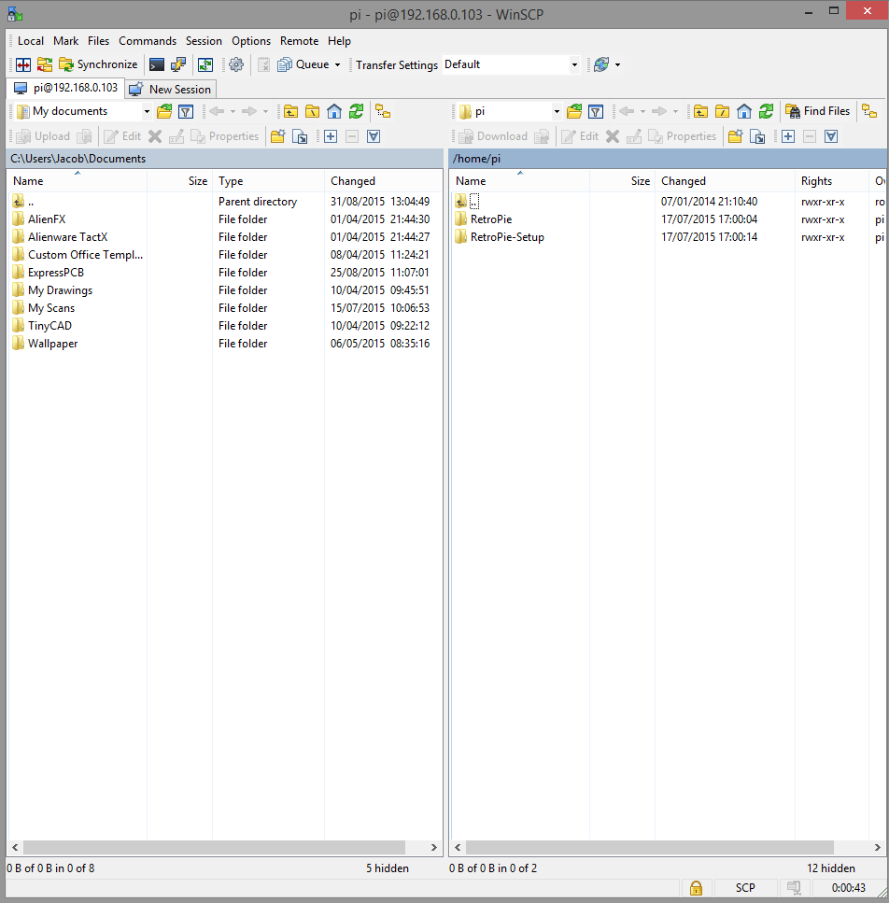Expand the Queue dropdown arrow
Image resolution: width=889 pixels, height=903 pixels.
pyautogui.click(x=337, y=64)
